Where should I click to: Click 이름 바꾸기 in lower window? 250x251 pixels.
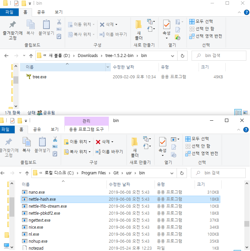tap(109, 152)
